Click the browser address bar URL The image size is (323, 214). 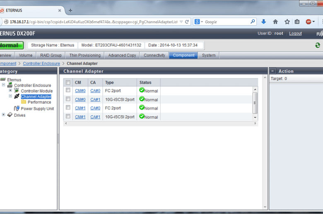click(94, 22)
